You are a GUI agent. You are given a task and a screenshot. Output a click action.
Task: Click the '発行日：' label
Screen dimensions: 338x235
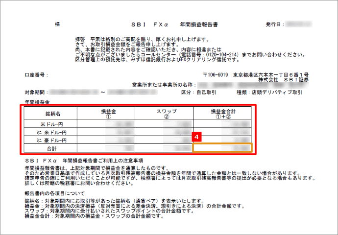click(x=275, y=24)
